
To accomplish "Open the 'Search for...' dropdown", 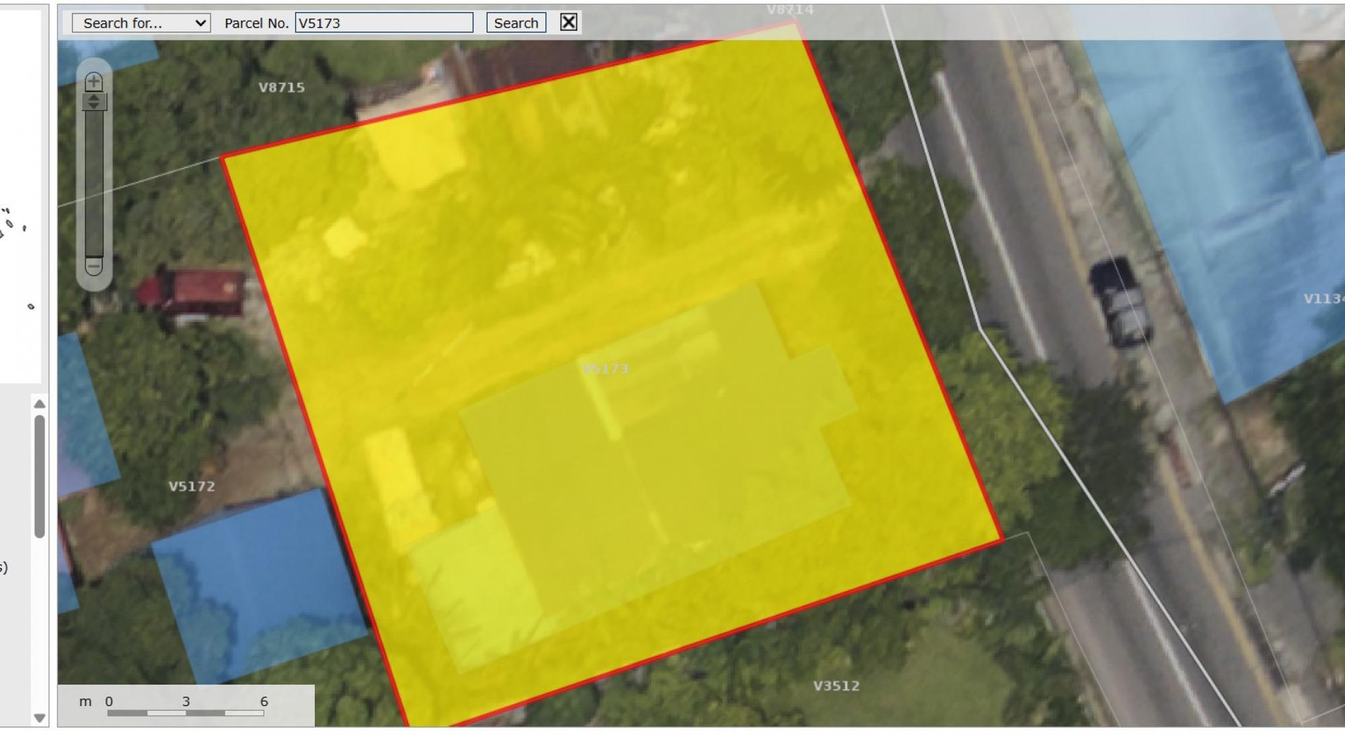I will click(x=141, y=23).
